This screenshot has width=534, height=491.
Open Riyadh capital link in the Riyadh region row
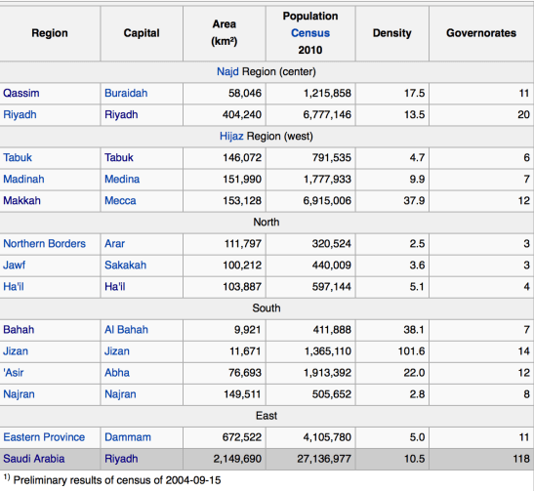pos(121,115)
